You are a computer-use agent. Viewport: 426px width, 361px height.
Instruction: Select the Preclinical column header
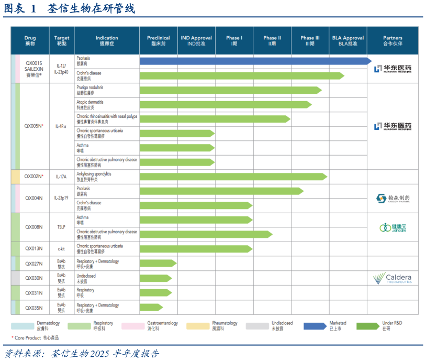tap(158, 40)
